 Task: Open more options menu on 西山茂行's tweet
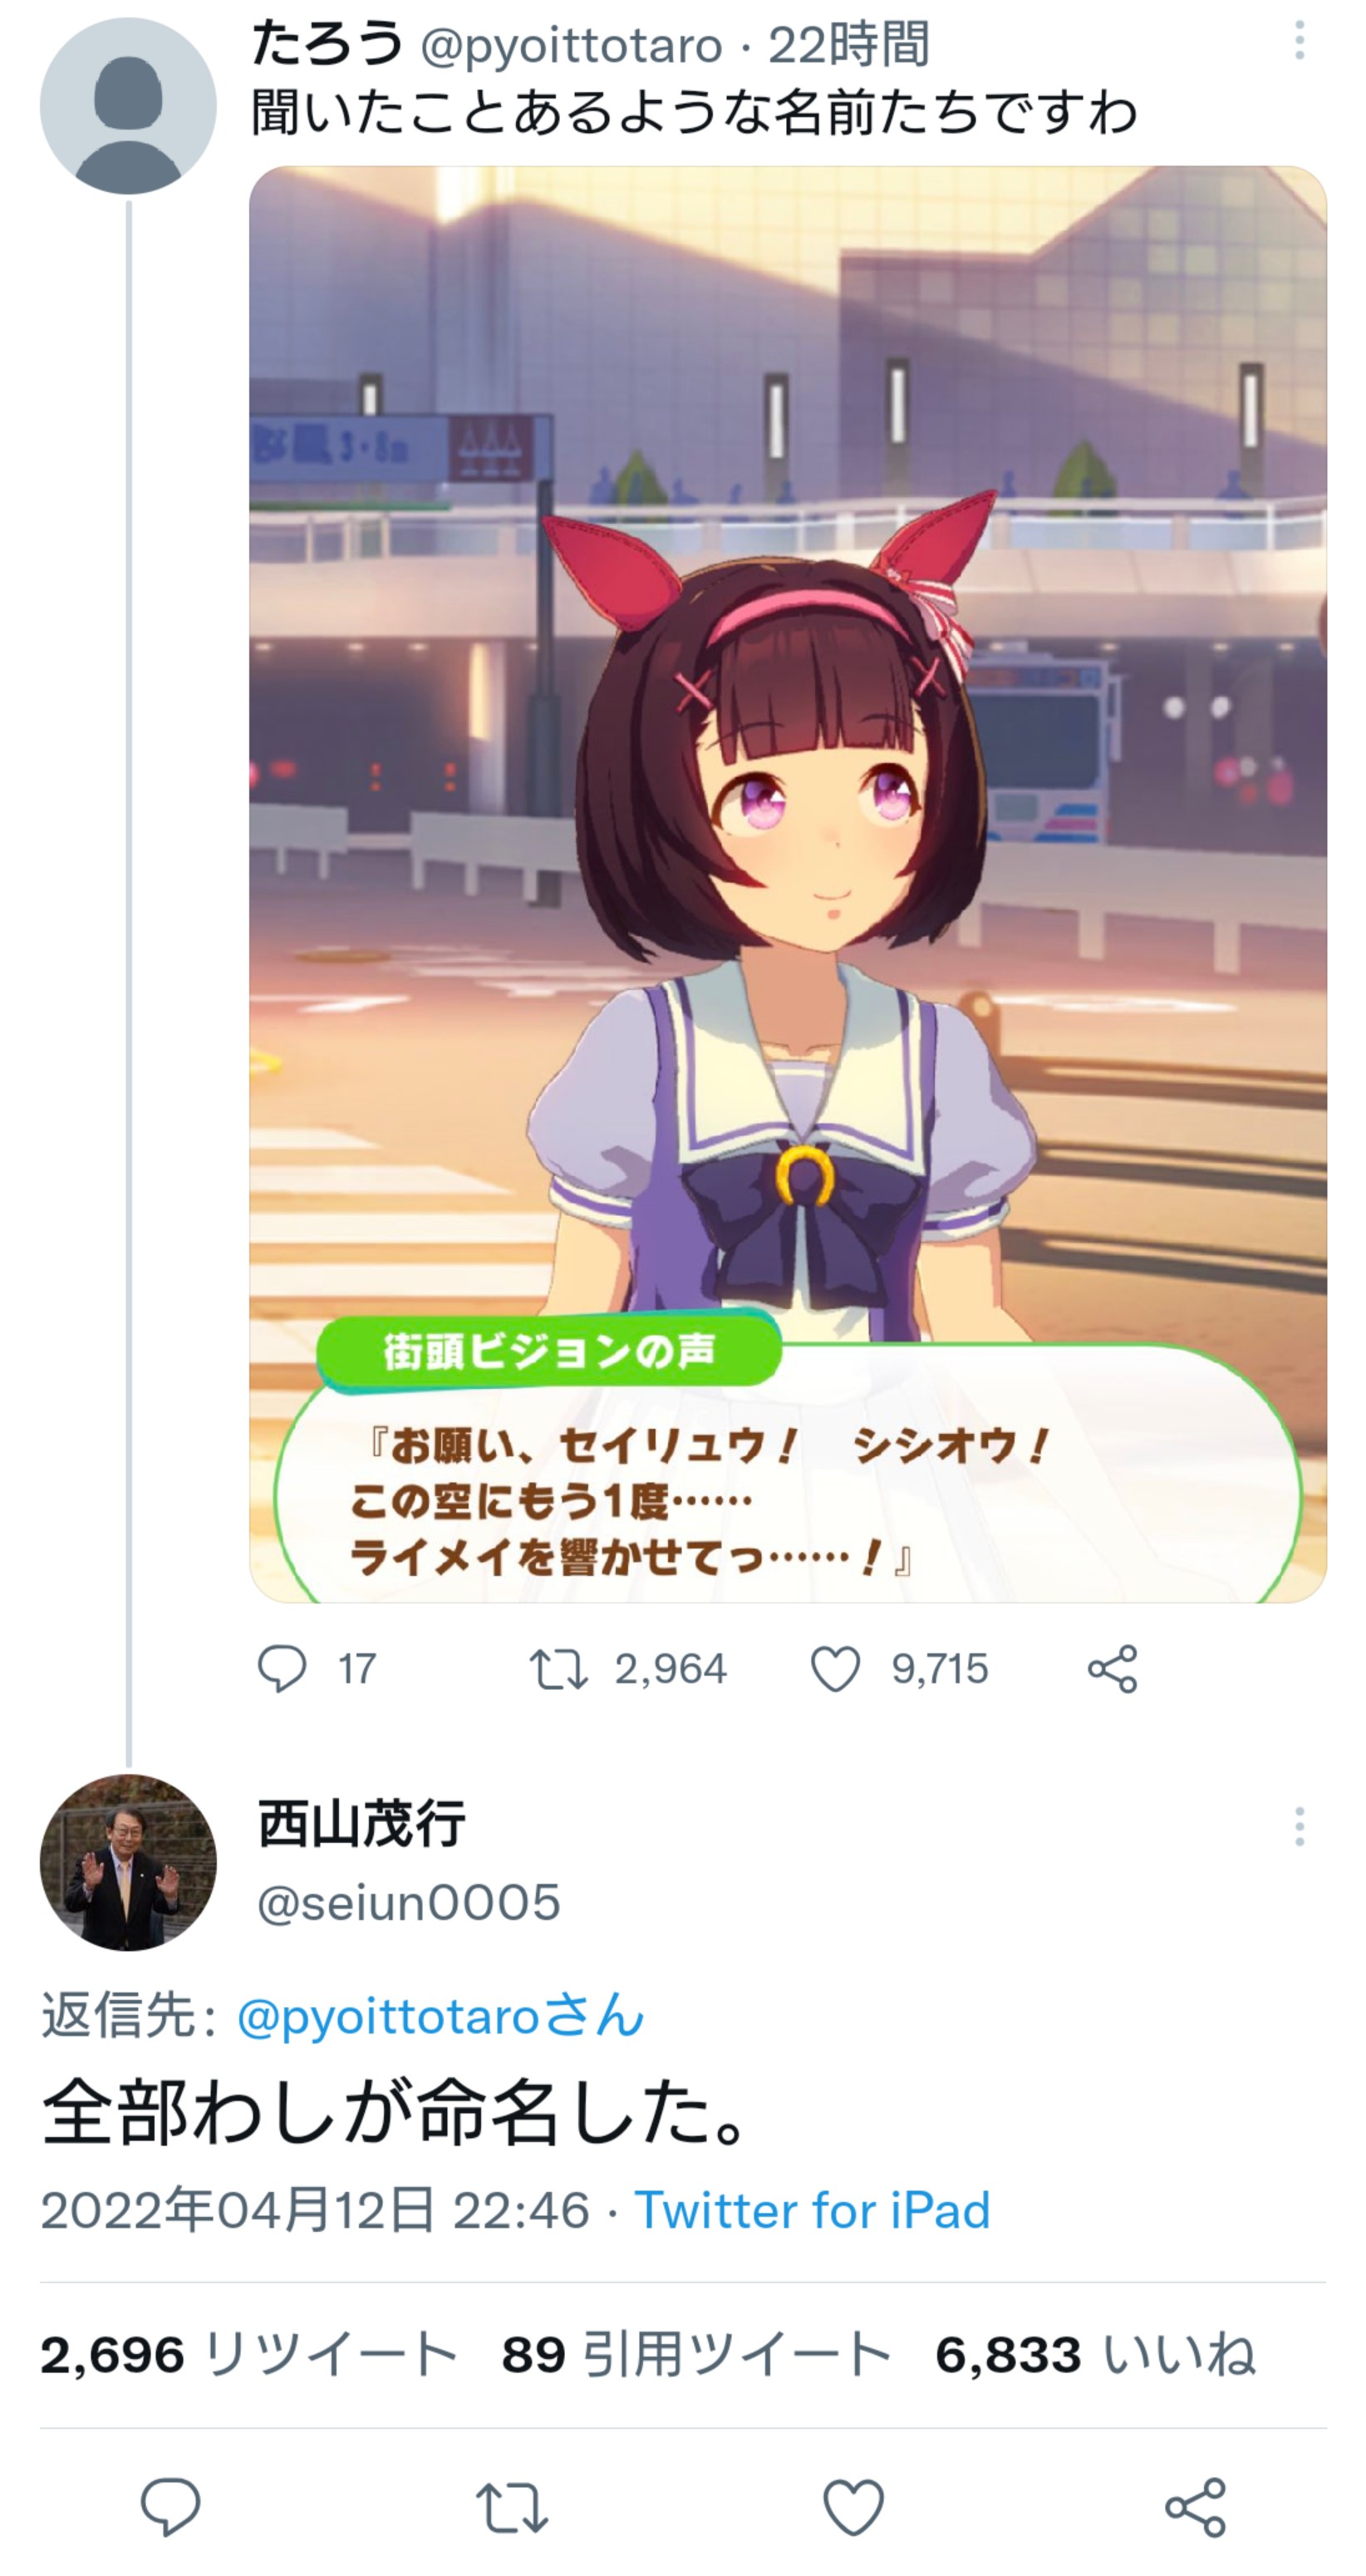coord(1299,1826)
